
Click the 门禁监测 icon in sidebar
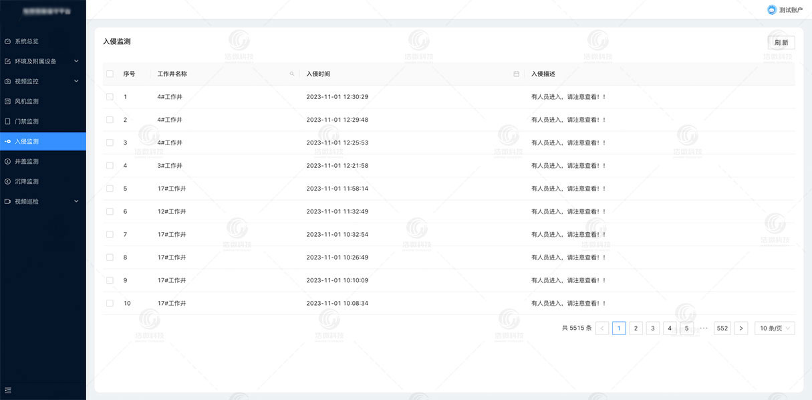8,122
